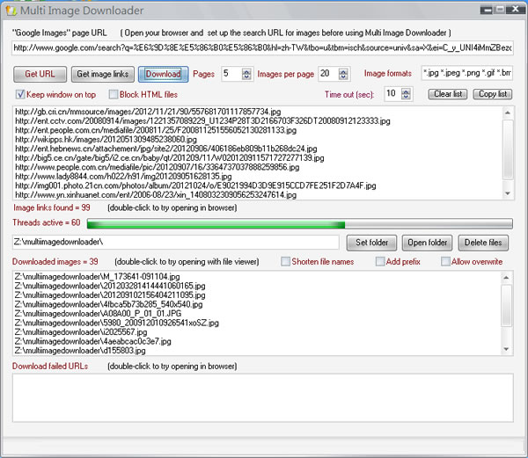
Task: Tick the Add prefix checkbox
Action: (380, 261)
